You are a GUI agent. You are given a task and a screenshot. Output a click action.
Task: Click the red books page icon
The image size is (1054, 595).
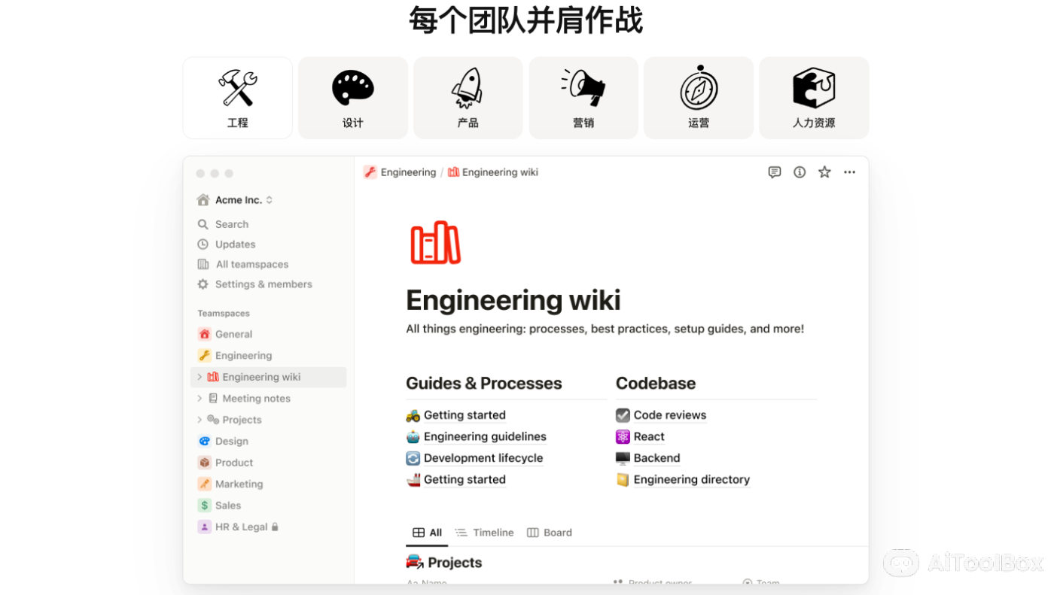click(436, 242)
